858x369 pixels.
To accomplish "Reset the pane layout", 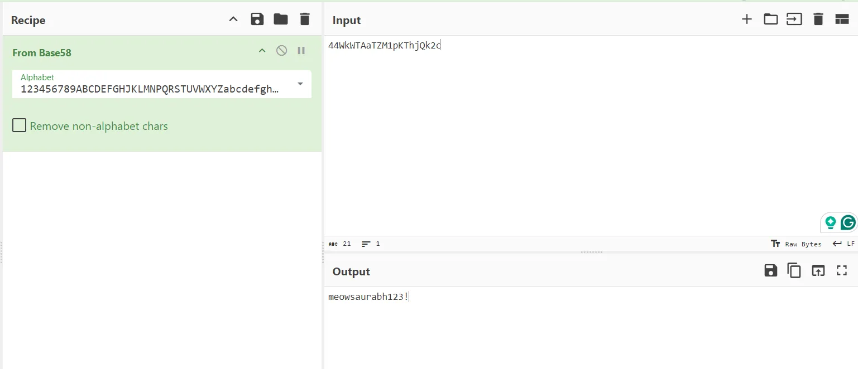I will tap(841, 20).
